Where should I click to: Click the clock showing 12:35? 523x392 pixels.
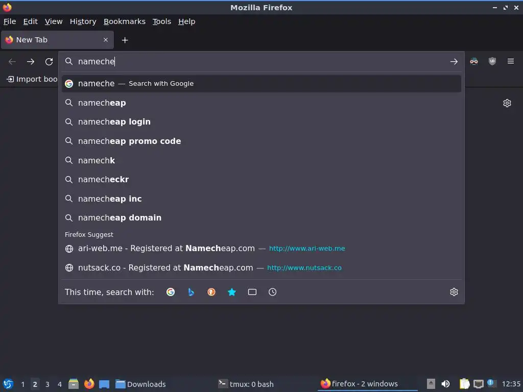(511, 384)
